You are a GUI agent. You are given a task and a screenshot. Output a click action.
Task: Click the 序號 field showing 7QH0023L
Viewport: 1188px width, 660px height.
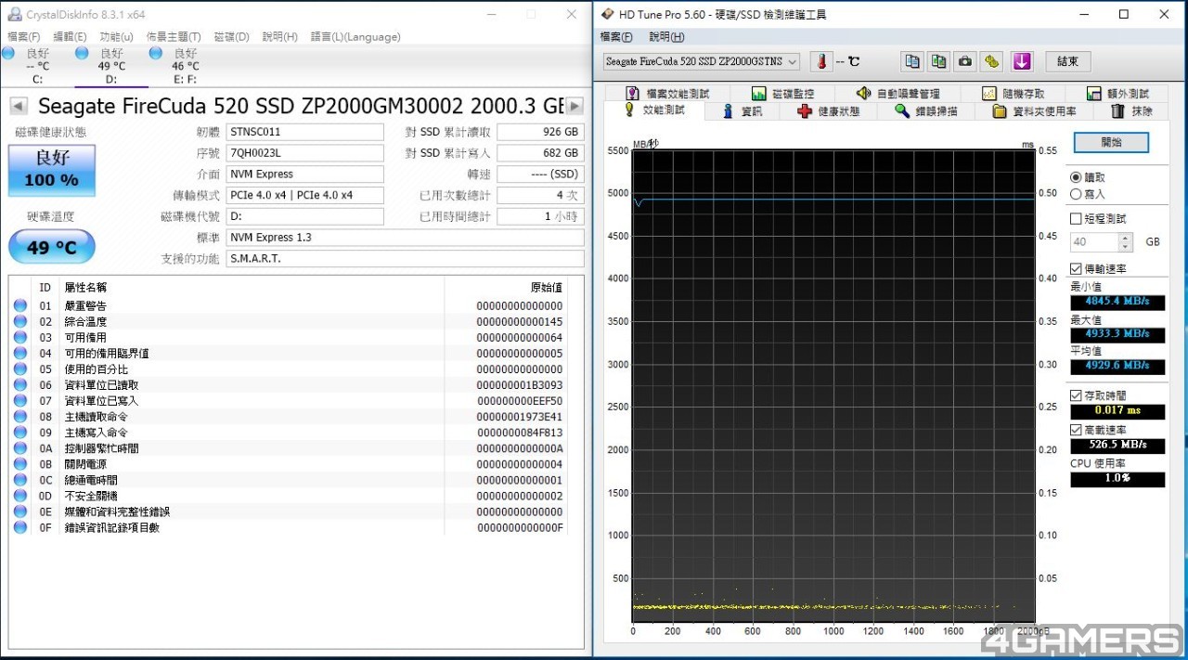click(x=304, y=153)
